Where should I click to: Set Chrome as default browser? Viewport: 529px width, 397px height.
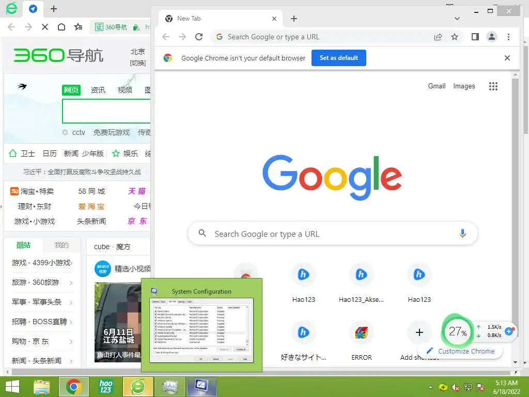pos(339,58)
